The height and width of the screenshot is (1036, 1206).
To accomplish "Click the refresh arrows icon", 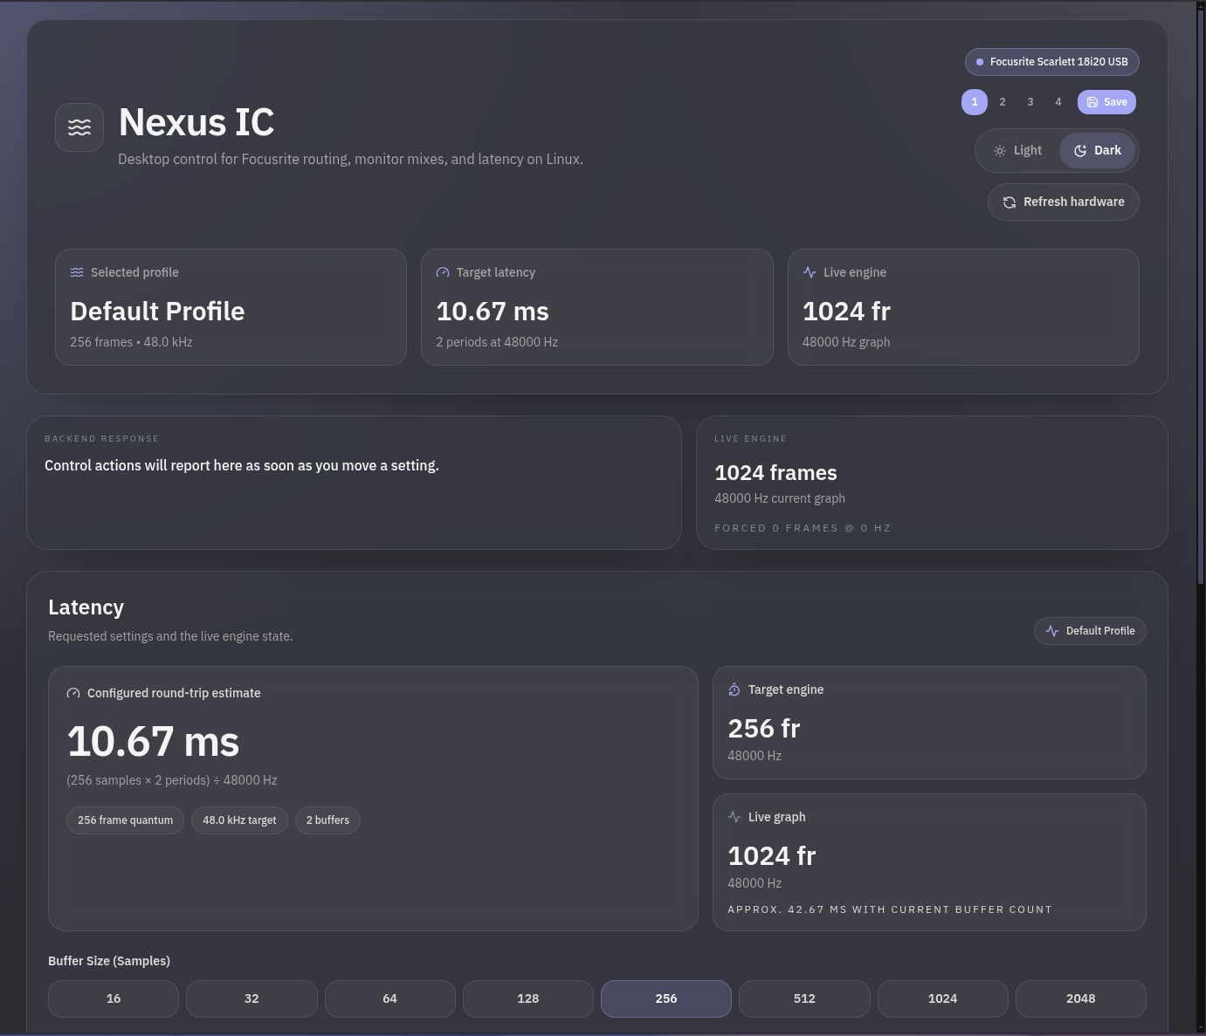I will pyautogui.click(x=1010, y=202).
